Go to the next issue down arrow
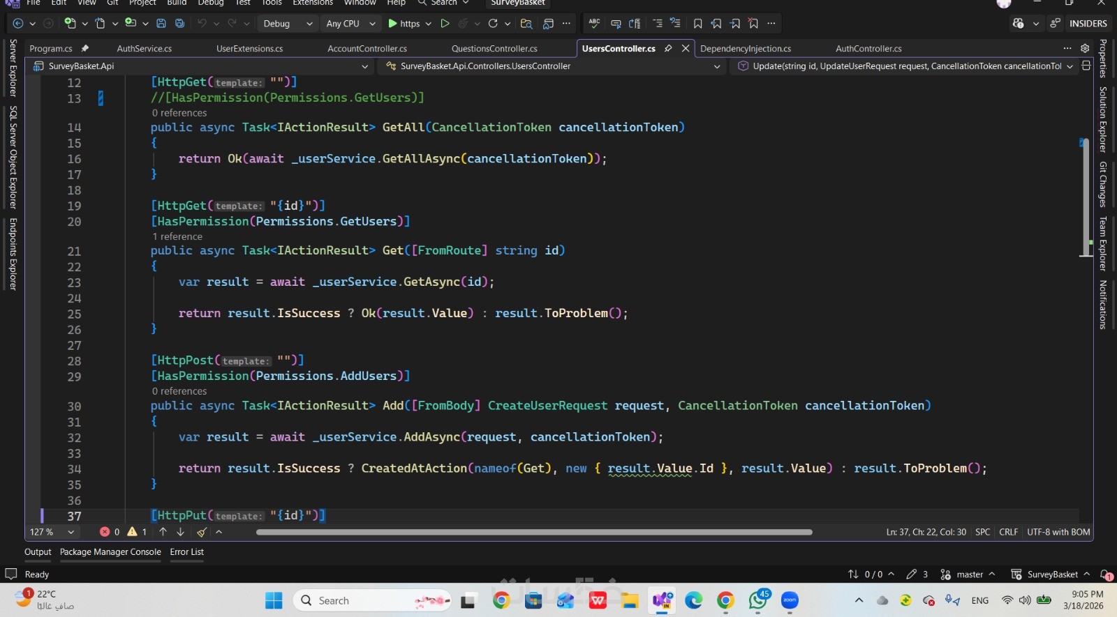The width and height of the screenshot is (1117, 617). (x=180, y=532)
